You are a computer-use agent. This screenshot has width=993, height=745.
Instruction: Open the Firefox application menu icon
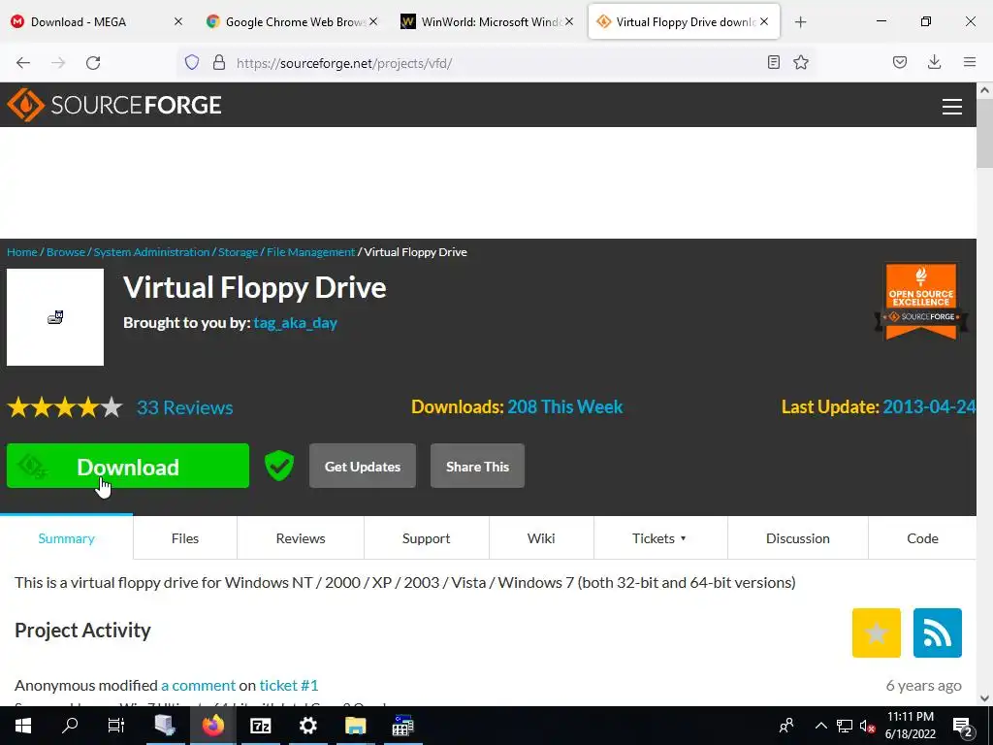pos(970,62)
